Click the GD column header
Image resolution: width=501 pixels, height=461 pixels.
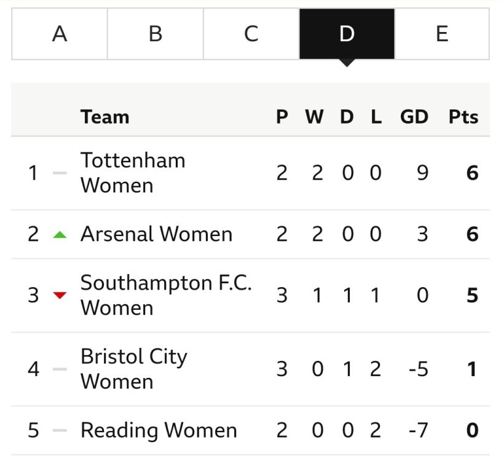[414, 117]
